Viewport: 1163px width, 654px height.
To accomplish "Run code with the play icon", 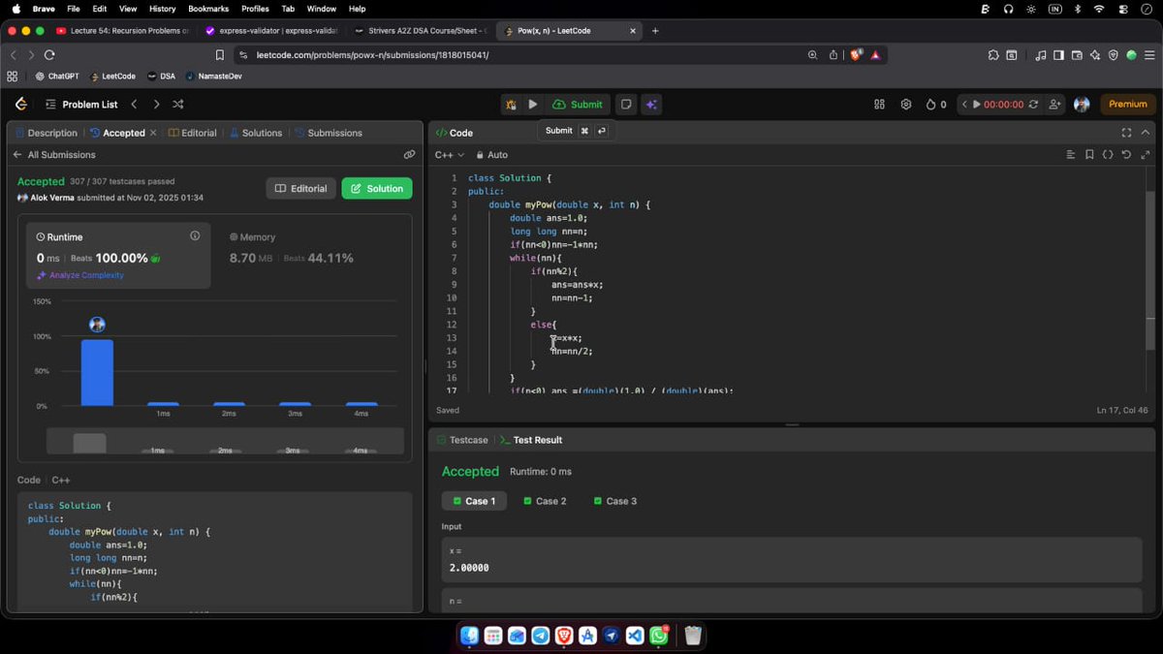I will (533, 104).
